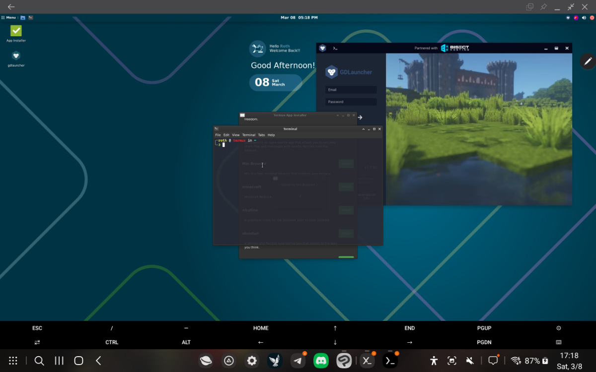Open the Termux:X11 app in the taskbar

click(x=367, y=361)
